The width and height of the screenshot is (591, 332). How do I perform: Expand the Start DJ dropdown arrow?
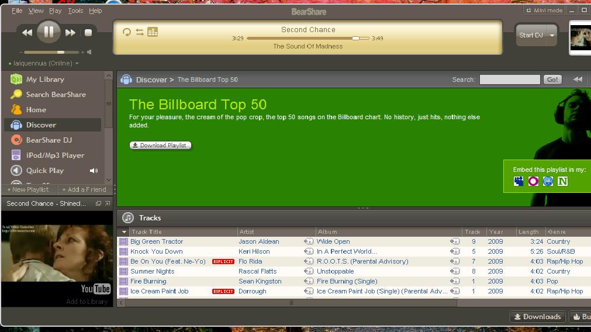552,35
